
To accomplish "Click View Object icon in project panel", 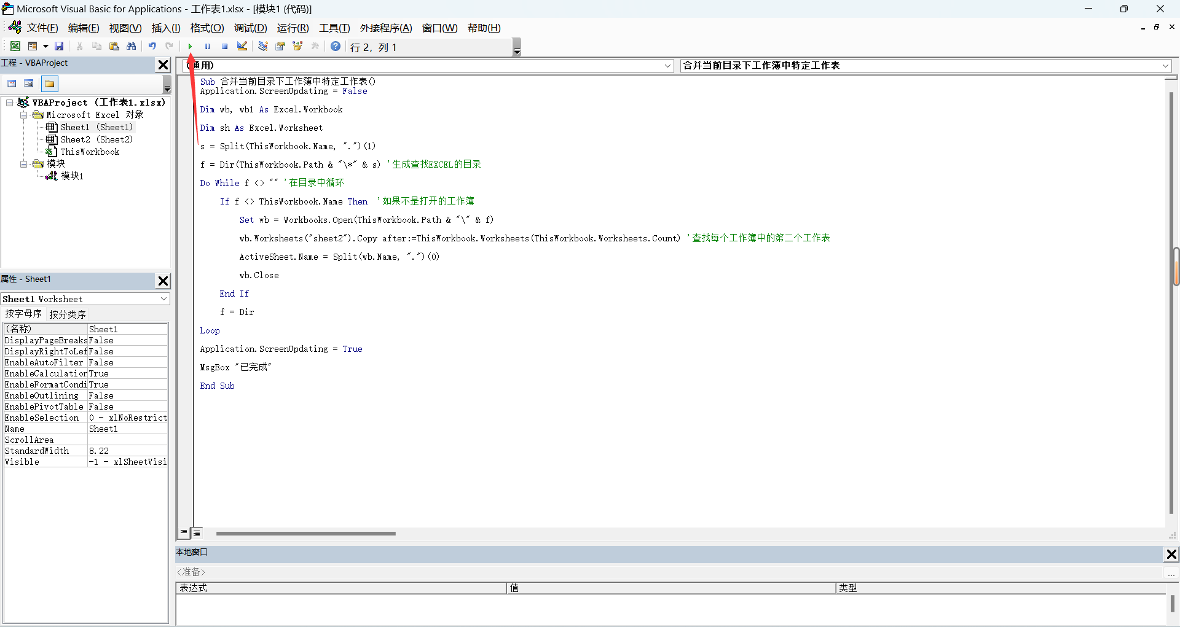I will pyautogui.click(x=28, y=84).
